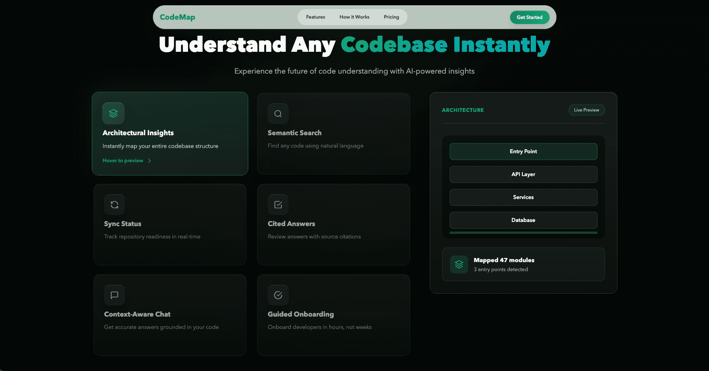The image size is (709, 371).
Task: Click the Architectural Insights card title
Action: (138, 133)
